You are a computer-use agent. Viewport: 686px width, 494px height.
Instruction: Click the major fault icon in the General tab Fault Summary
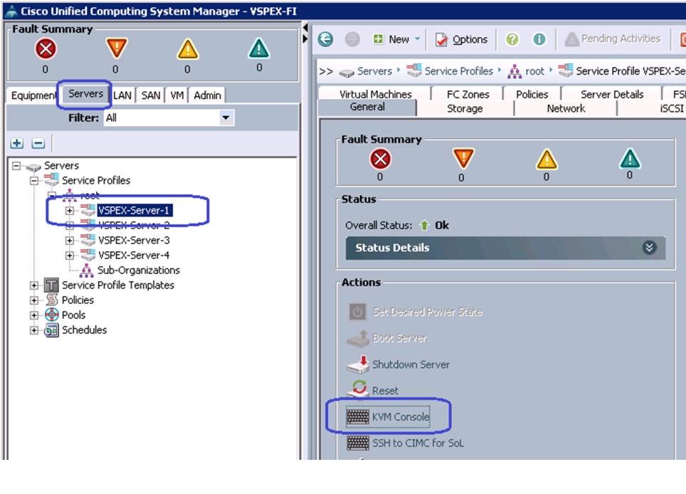click(x=463, y=159)
